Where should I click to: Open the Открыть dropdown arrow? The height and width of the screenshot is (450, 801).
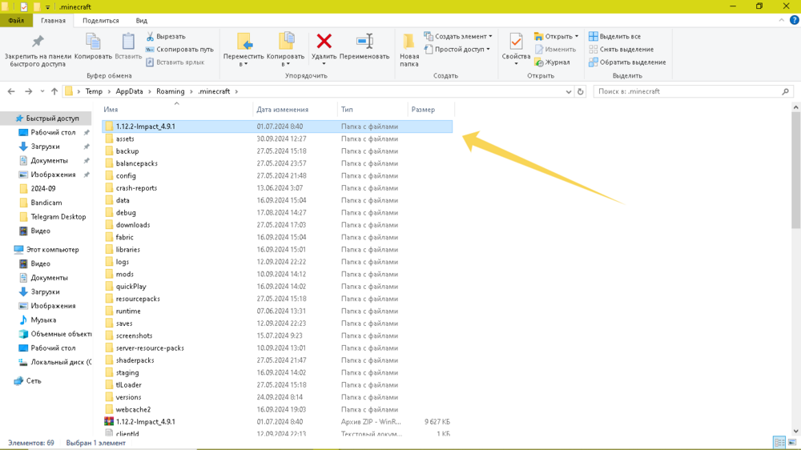pyautogui.click(x=576, y=36)
